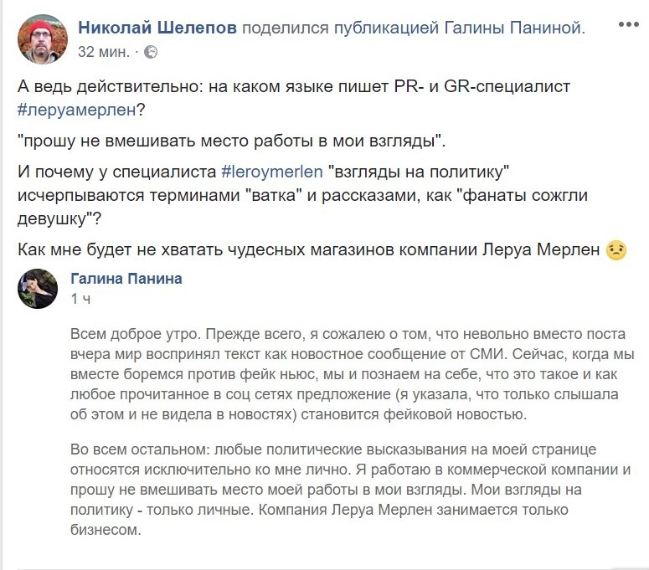Click the "1 ч" shared post timestamp

click(80, 299)
